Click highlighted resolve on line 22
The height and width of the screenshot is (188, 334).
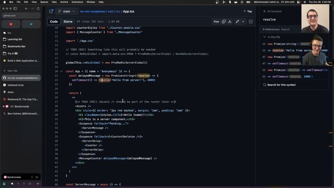(x=104, y=80)
